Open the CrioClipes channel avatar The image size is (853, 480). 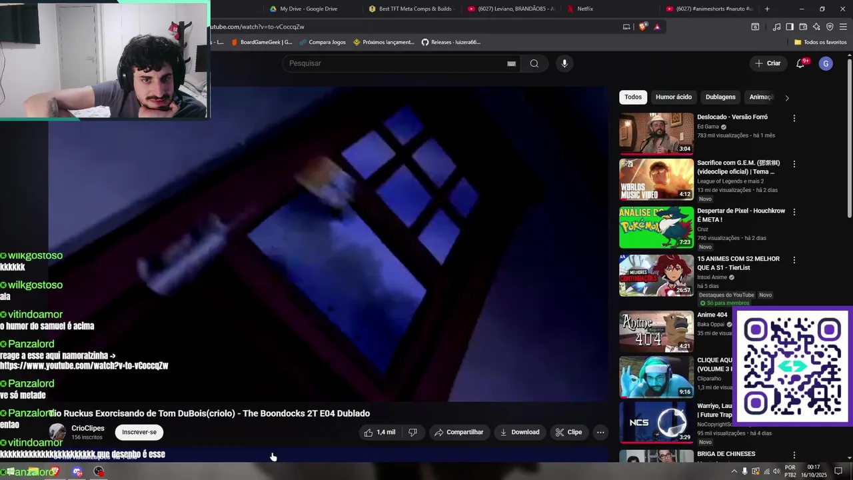point(58,432)
